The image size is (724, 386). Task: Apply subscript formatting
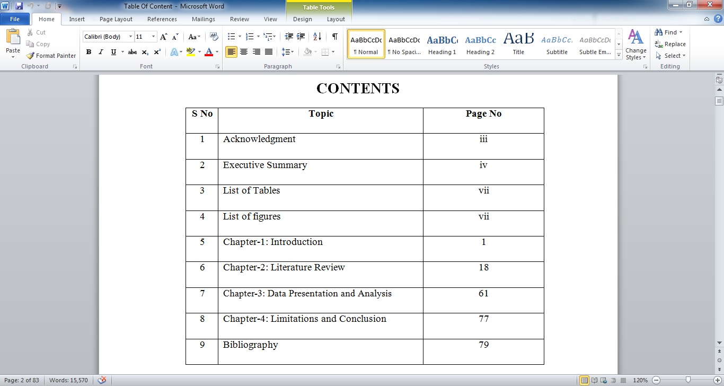145,52
